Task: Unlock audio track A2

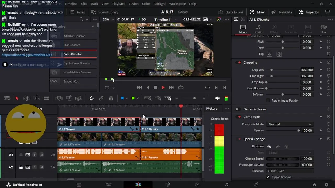Action: tap(21, 167)
